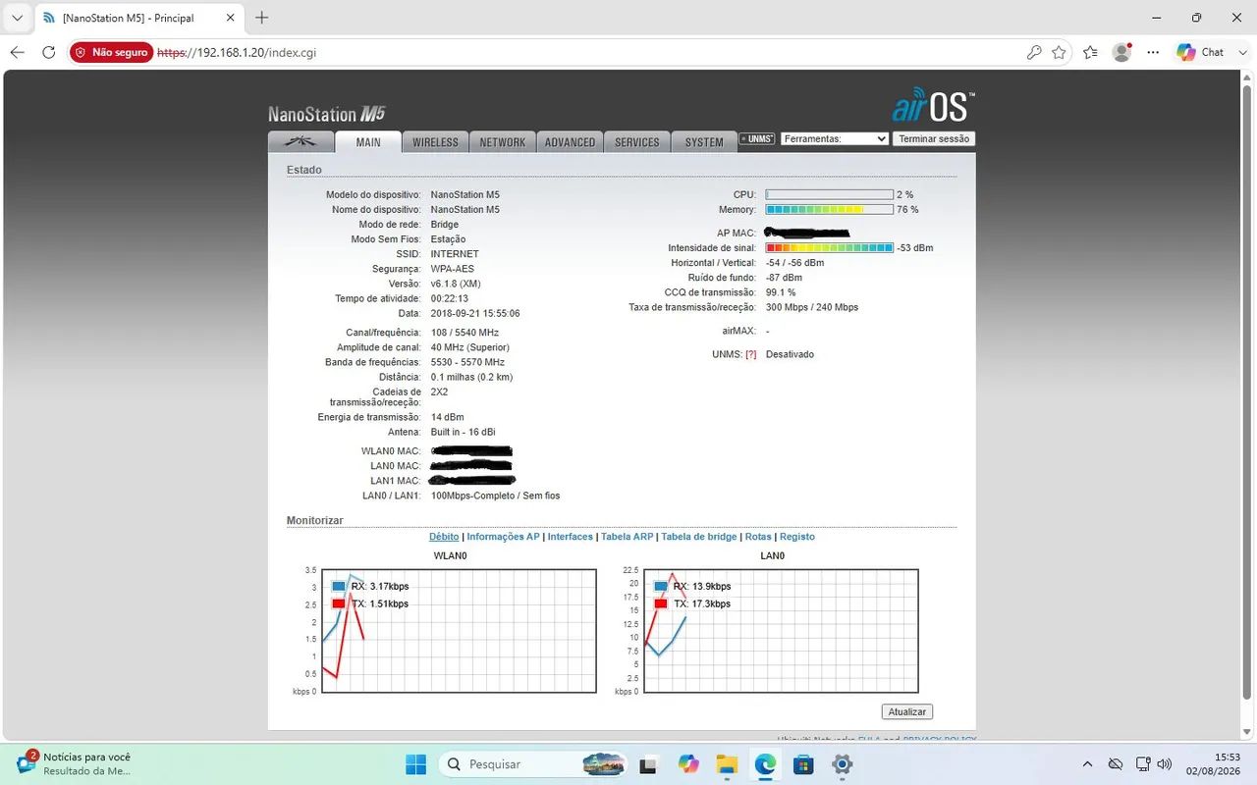Open a new browser tab
Viewport: 1257px width, 785px height.
click(262, 18)
